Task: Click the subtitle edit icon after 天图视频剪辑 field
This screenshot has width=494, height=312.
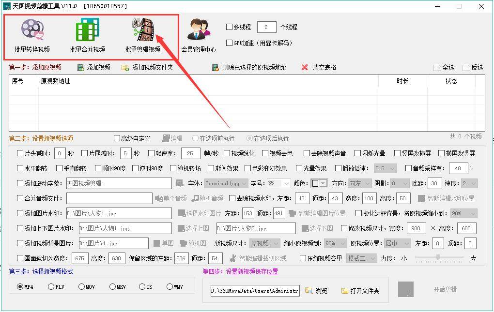Action: 180,183
